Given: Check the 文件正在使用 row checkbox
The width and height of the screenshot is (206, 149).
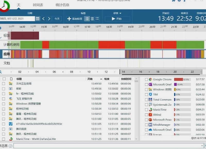Looking at the screenshot, I should point(4,84).
